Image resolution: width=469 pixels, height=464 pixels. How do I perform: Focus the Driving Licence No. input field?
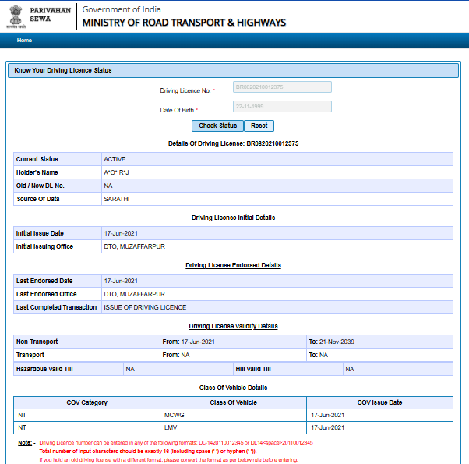tap(282, 87)
